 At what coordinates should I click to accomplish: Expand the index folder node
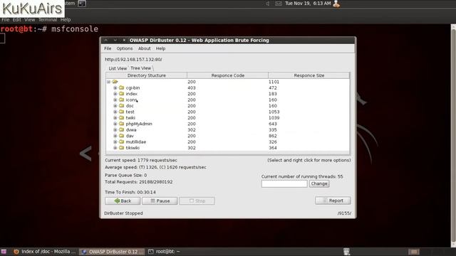click(115, 94)
